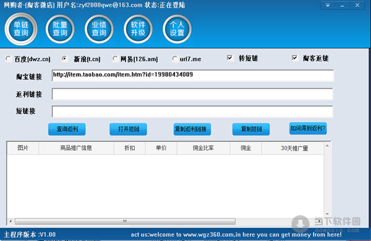371x241 pixels.
Task: Toggle the 淘客返链 checkbox
Action: (294, 58)
